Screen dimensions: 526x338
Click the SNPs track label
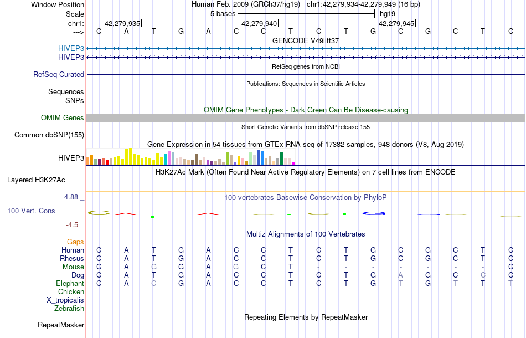point(75,100)
